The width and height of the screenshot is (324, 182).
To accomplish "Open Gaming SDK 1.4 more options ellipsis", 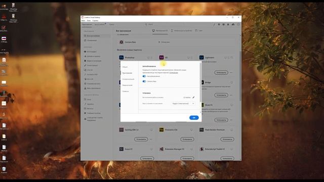I will tap(151, 140).
